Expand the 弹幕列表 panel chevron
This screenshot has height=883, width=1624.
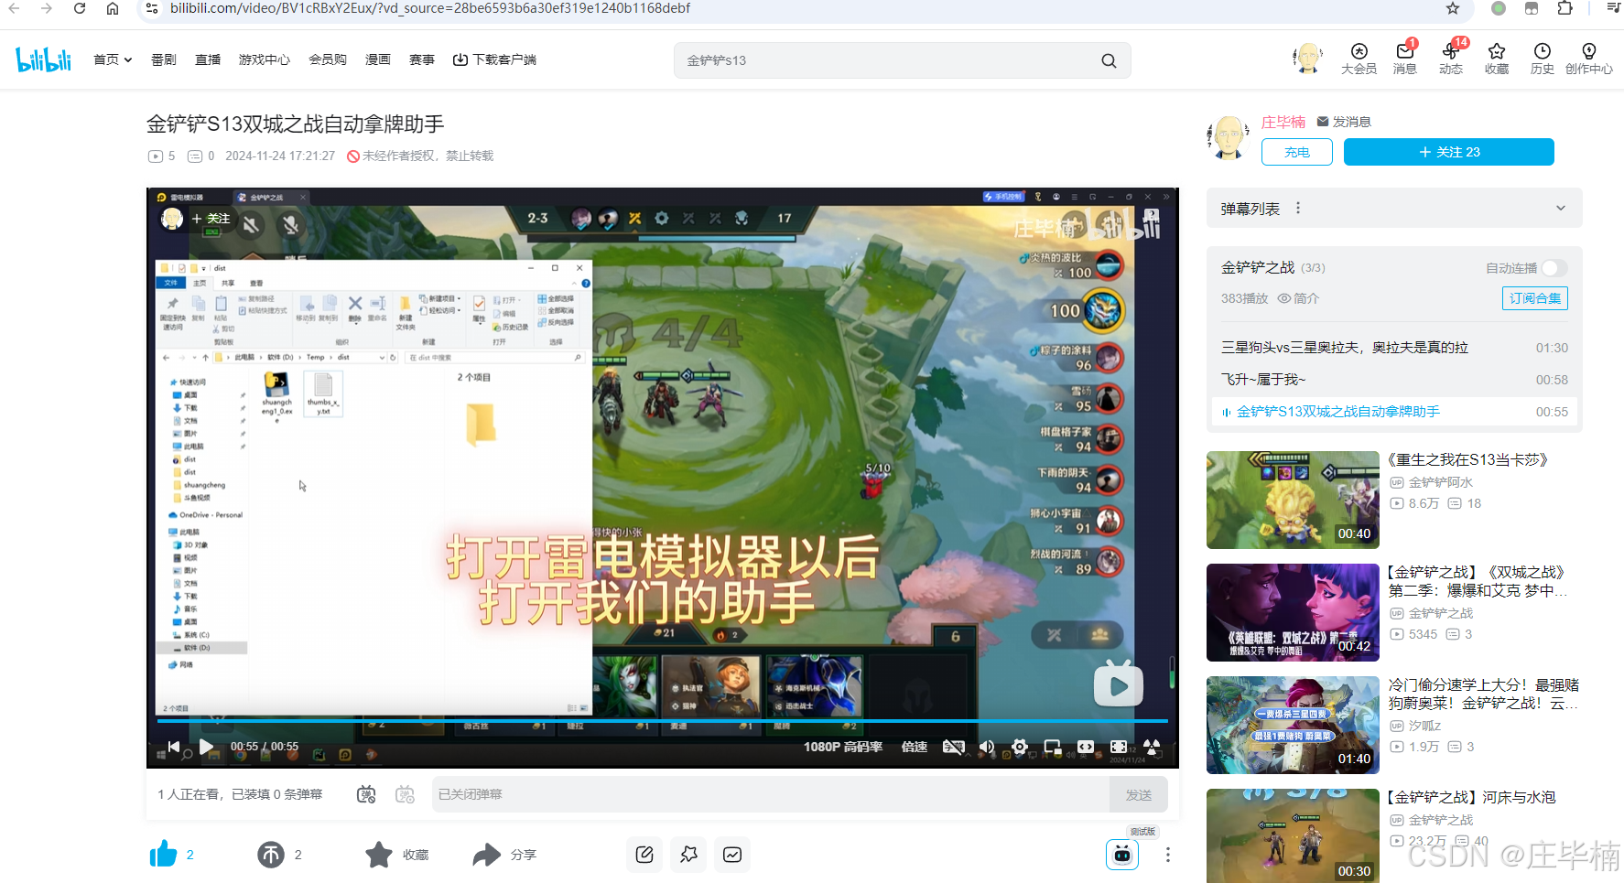(1561, 209)
